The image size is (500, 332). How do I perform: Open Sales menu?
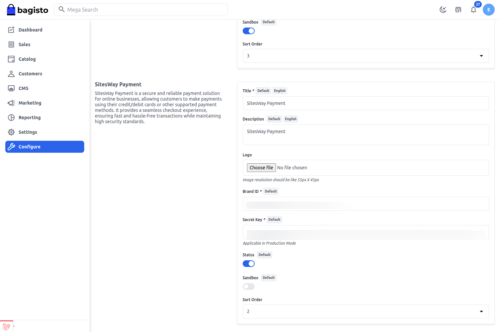coord(45,44)
